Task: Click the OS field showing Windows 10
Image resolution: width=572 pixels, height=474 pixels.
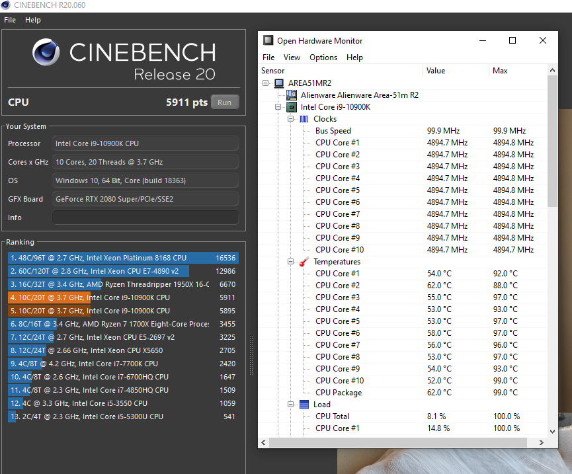Action: (145, 181)
